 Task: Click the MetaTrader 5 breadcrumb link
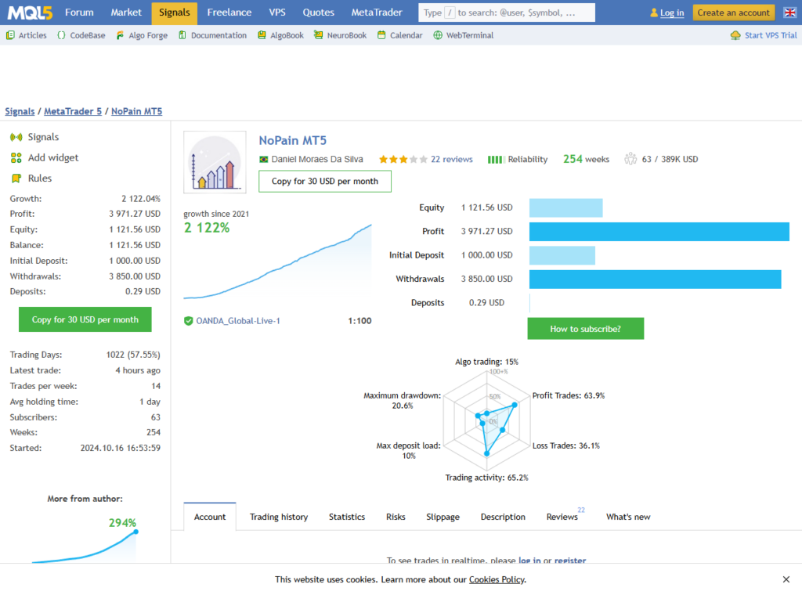(x=73, y=111)
